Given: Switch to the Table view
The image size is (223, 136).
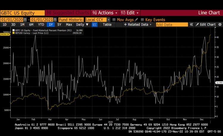Looking at the screenshot, I should (x=107, y=25).
